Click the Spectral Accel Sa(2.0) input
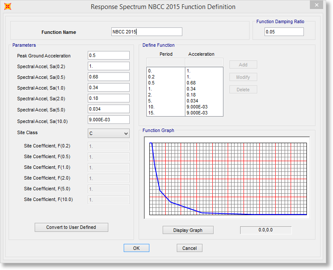This screenshot has height=270, width=333. point(109,98)
